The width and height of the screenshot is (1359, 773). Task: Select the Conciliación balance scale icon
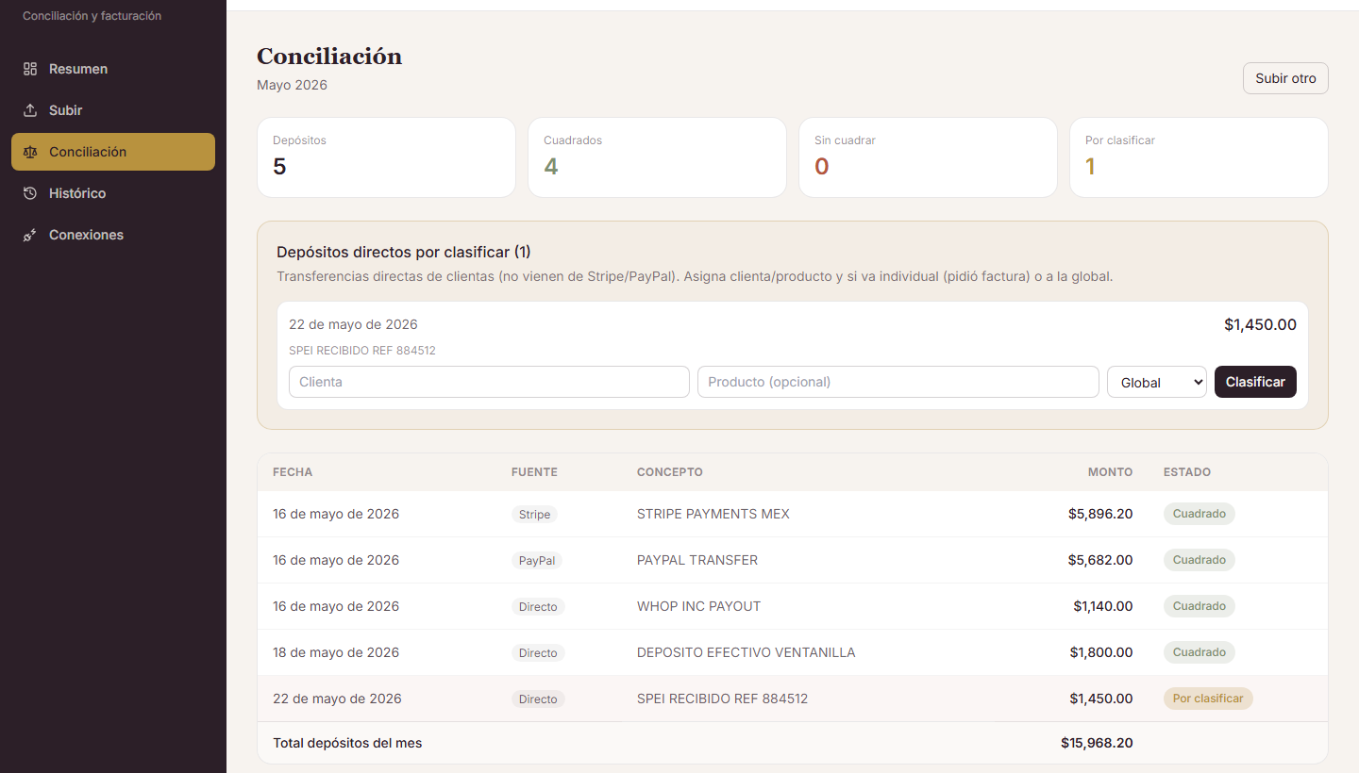[x=30, y=152]
